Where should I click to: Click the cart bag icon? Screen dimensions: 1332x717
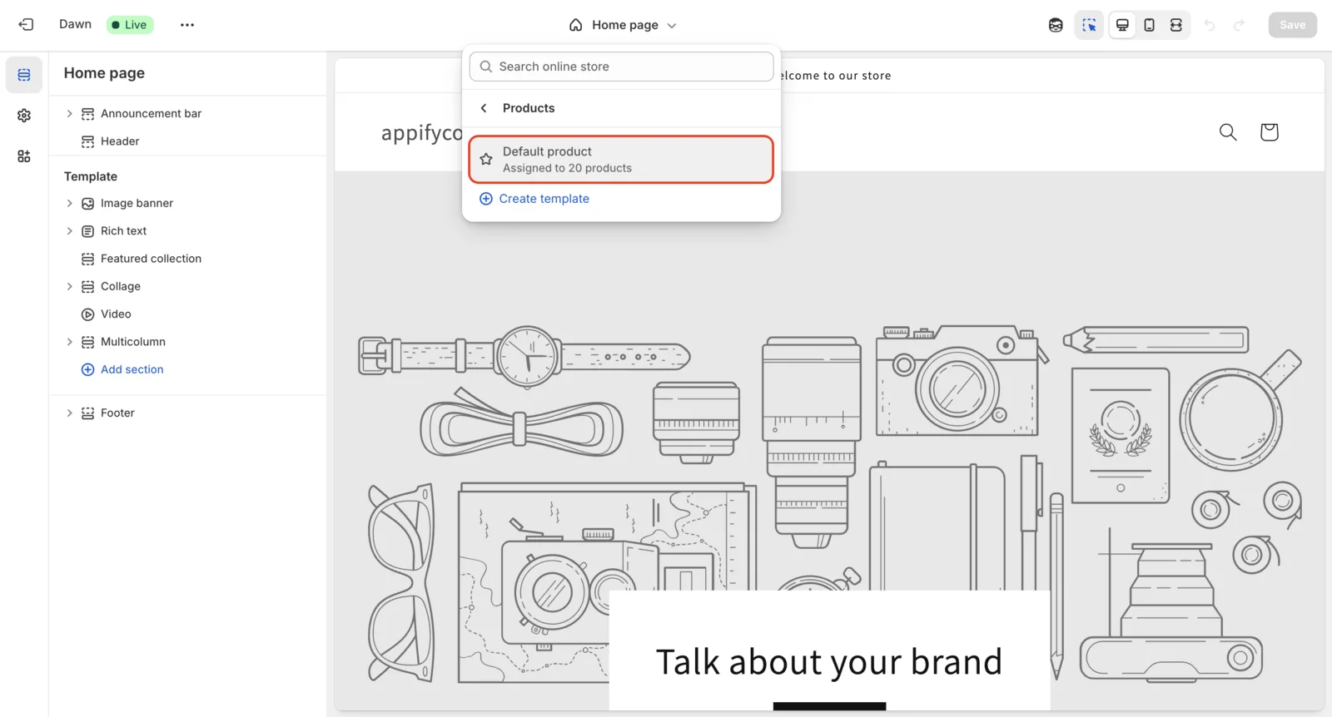pyautogui.click(x=1269, y=132)
